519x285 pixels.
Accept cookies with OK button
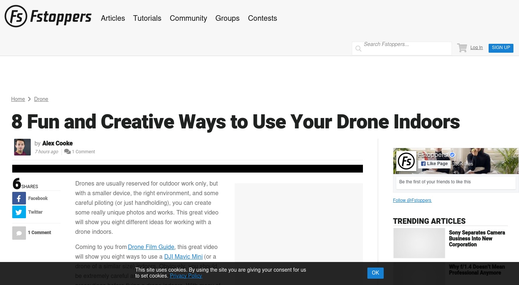[376, 273]
